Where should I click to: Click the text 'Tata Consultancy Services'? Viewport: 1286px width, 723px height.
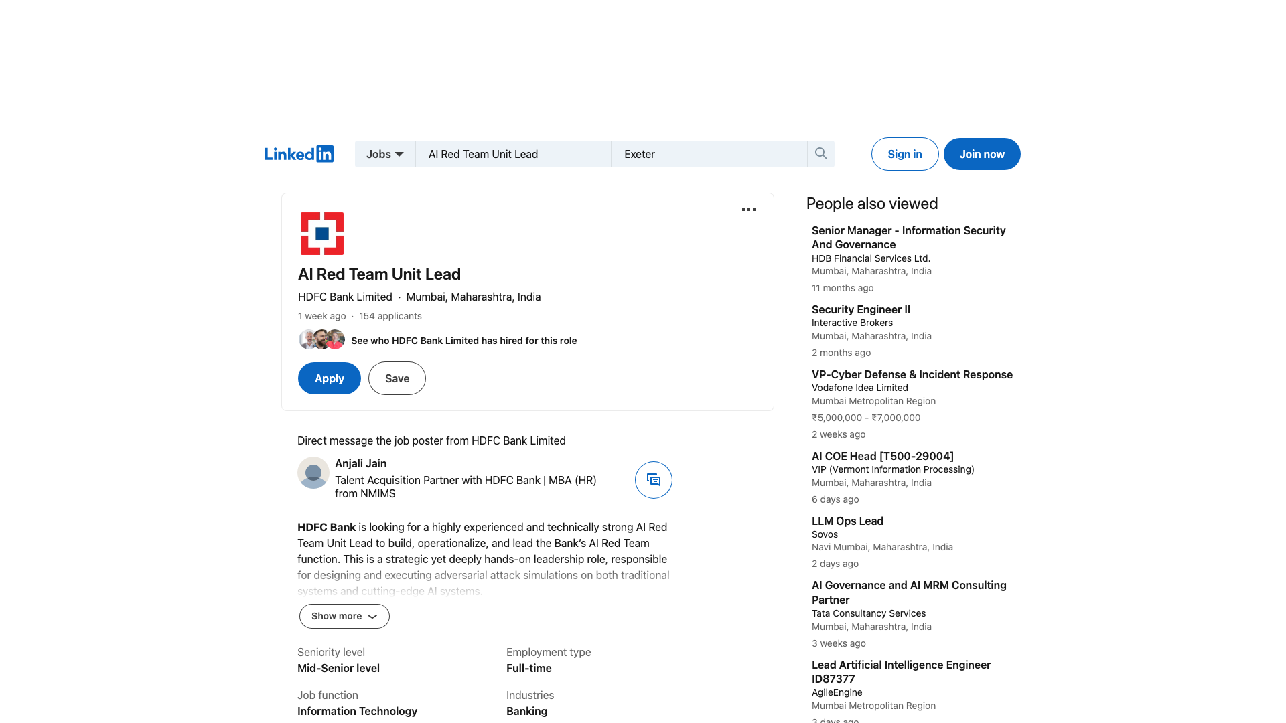coord(869,613)
